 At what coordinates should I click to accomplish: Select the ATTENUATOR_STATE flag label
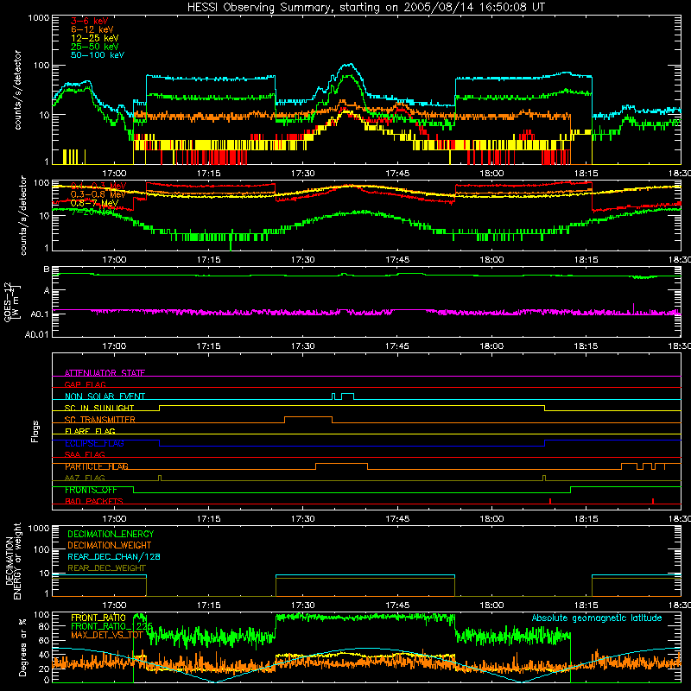tap(105, 373)
